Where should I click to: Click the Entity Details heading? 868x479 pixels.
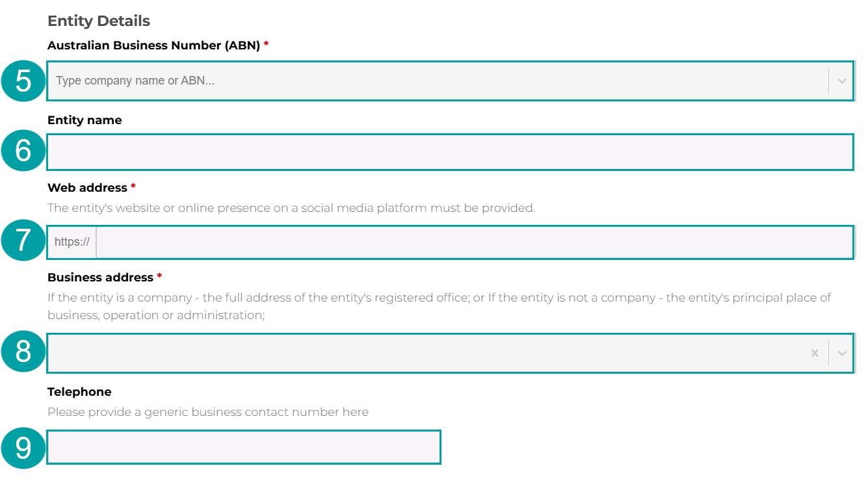tap(98, 20)
